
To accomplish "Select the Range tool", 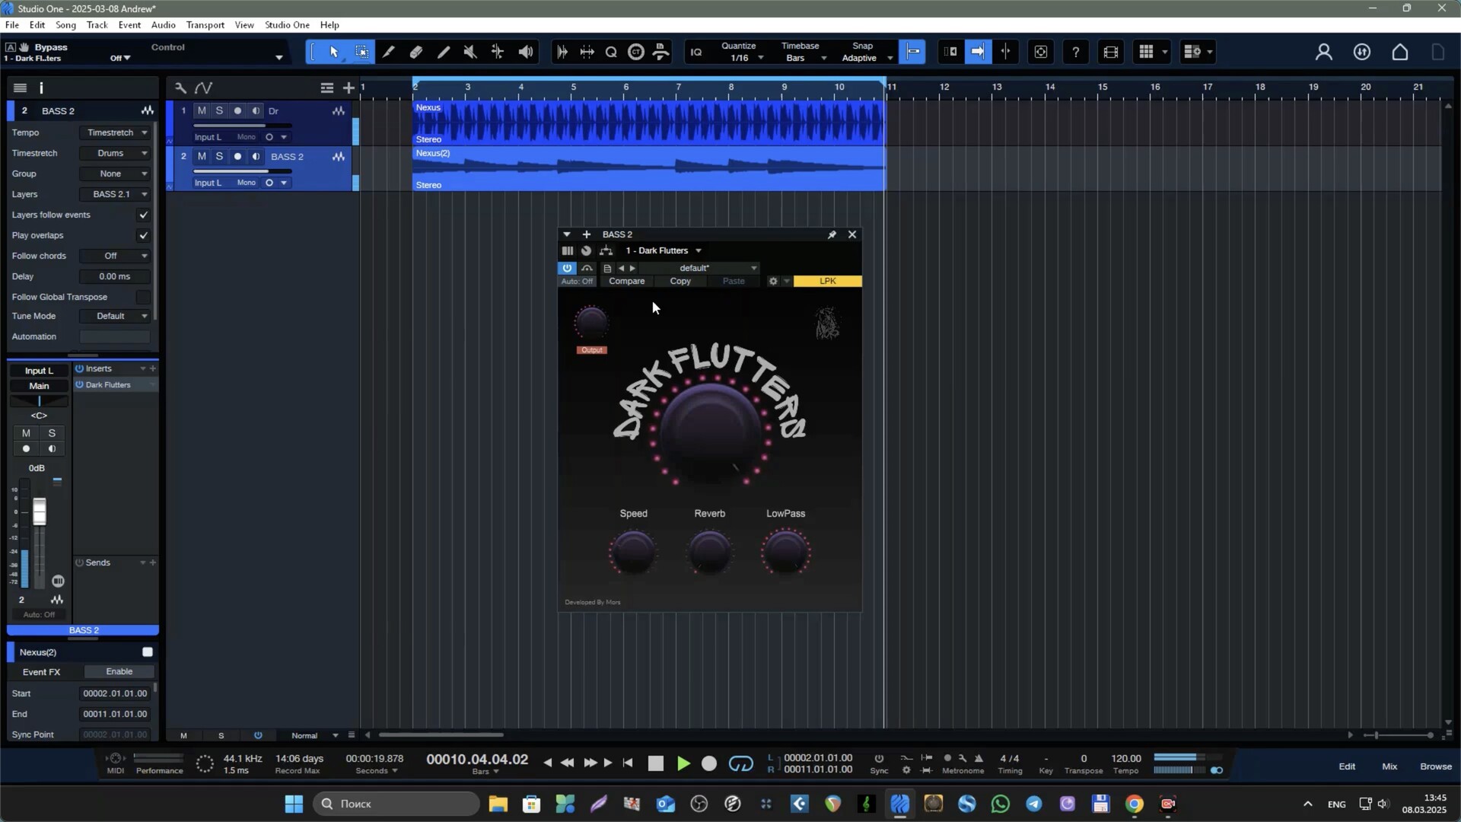I will point(361,52).
